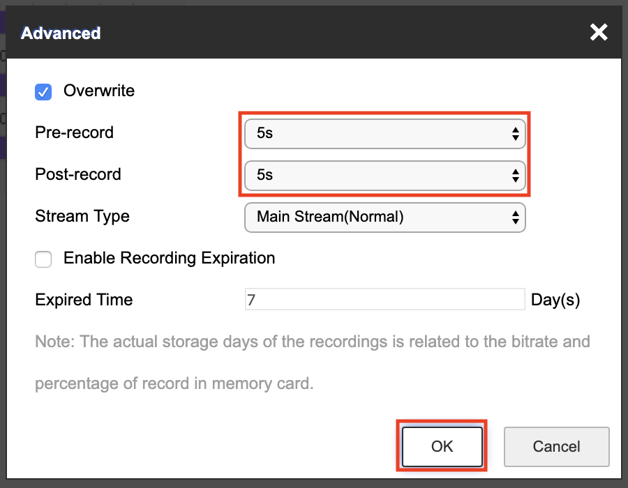Dismiss the dialog with the Cancel button
The image size is (628, 488).
click(x=556, y=446)
